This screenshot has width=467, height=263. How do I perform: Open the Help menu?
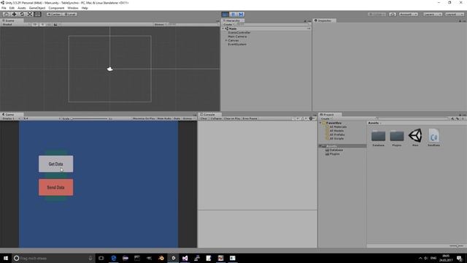(x=85, y=8)
